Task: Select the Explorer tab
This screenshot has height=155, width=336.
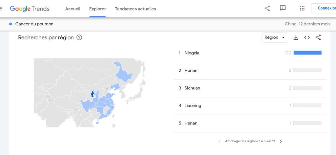Action: [97, 9]
